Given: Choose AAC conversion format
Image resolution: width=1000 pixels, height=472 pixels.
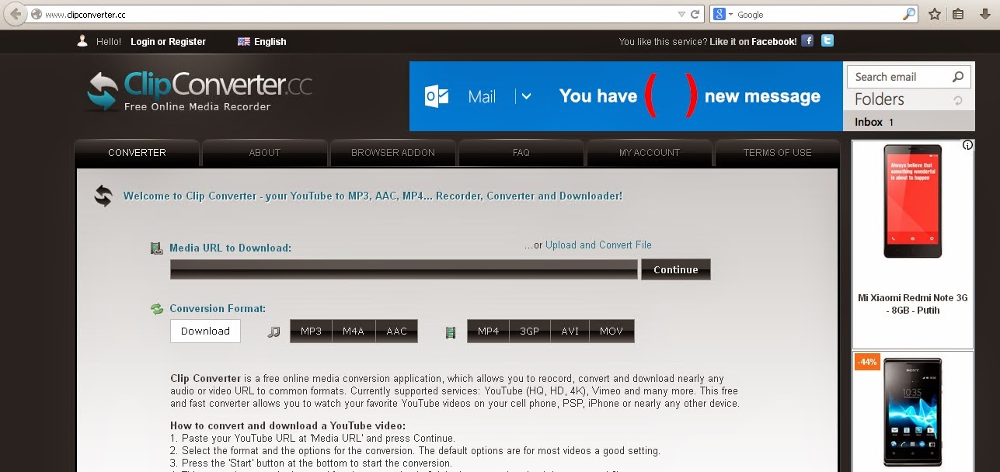Looking at the screenshot, I should point(396,331).
